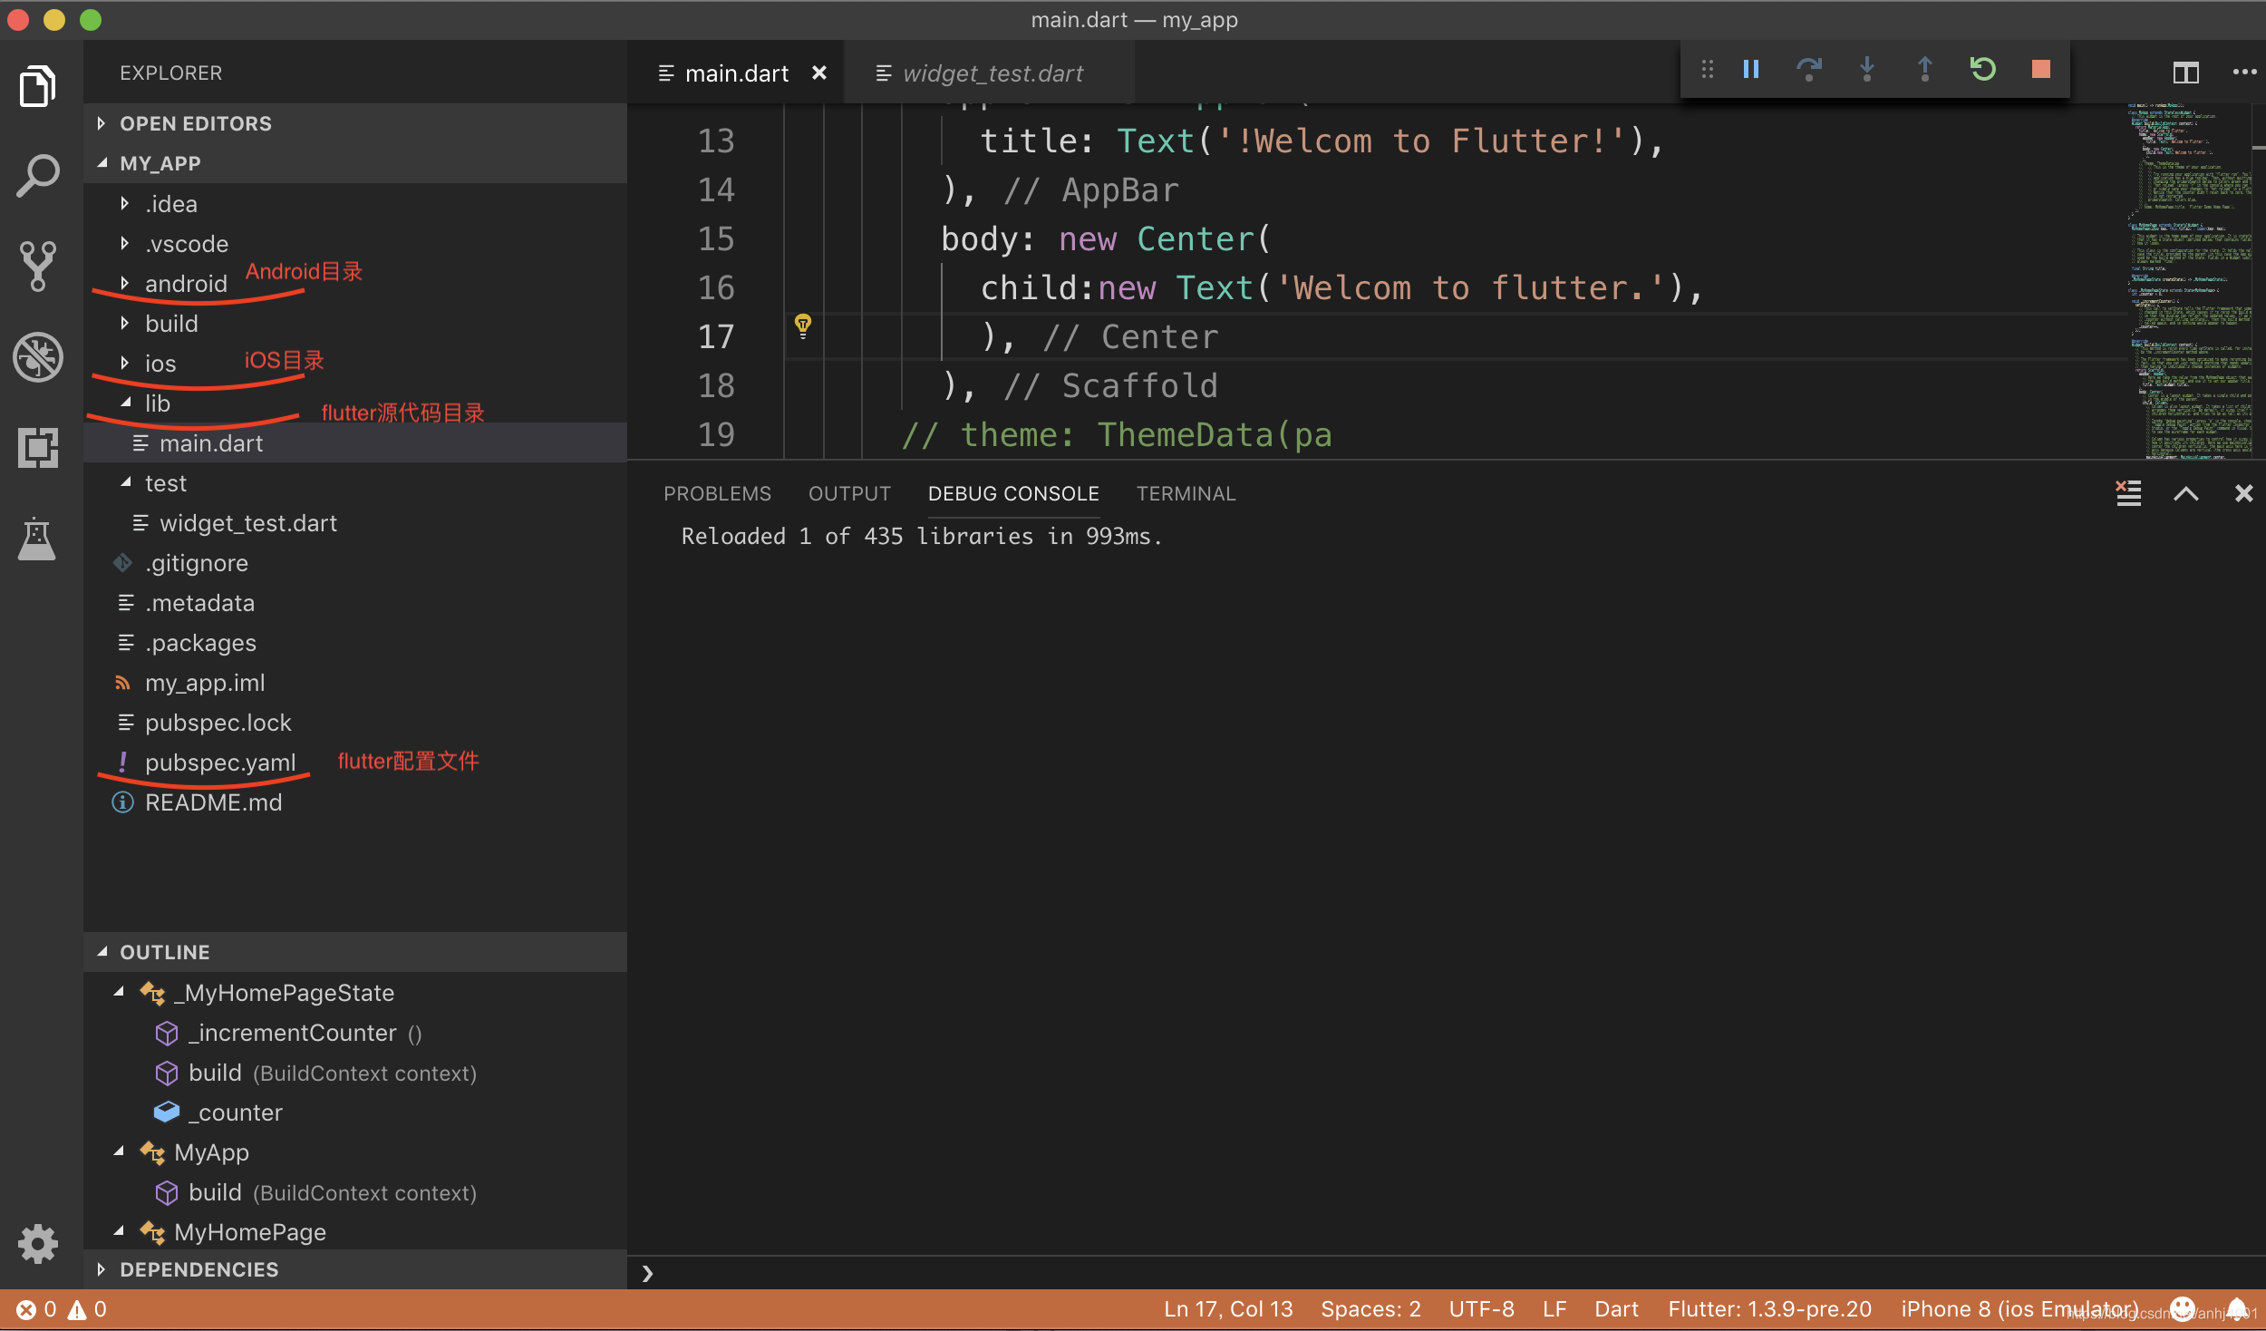This screenshot has width=2266, height=1331.
Task: Expand the DEPENDENCIES section
Action: click(355, 1269)
